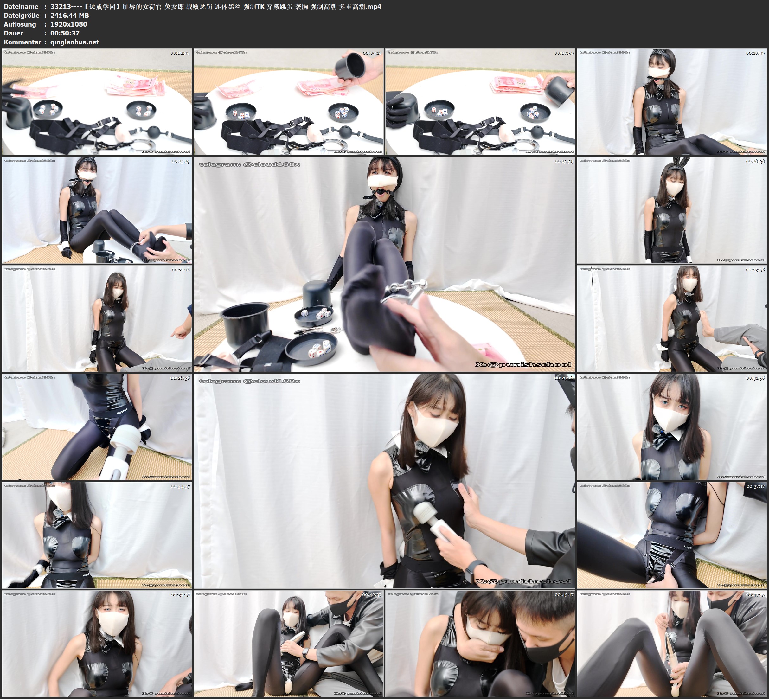Open the large thumbnail timestamped 00:15:59
The width and height of the screenshot is (769, 699).
pos(385,264)
